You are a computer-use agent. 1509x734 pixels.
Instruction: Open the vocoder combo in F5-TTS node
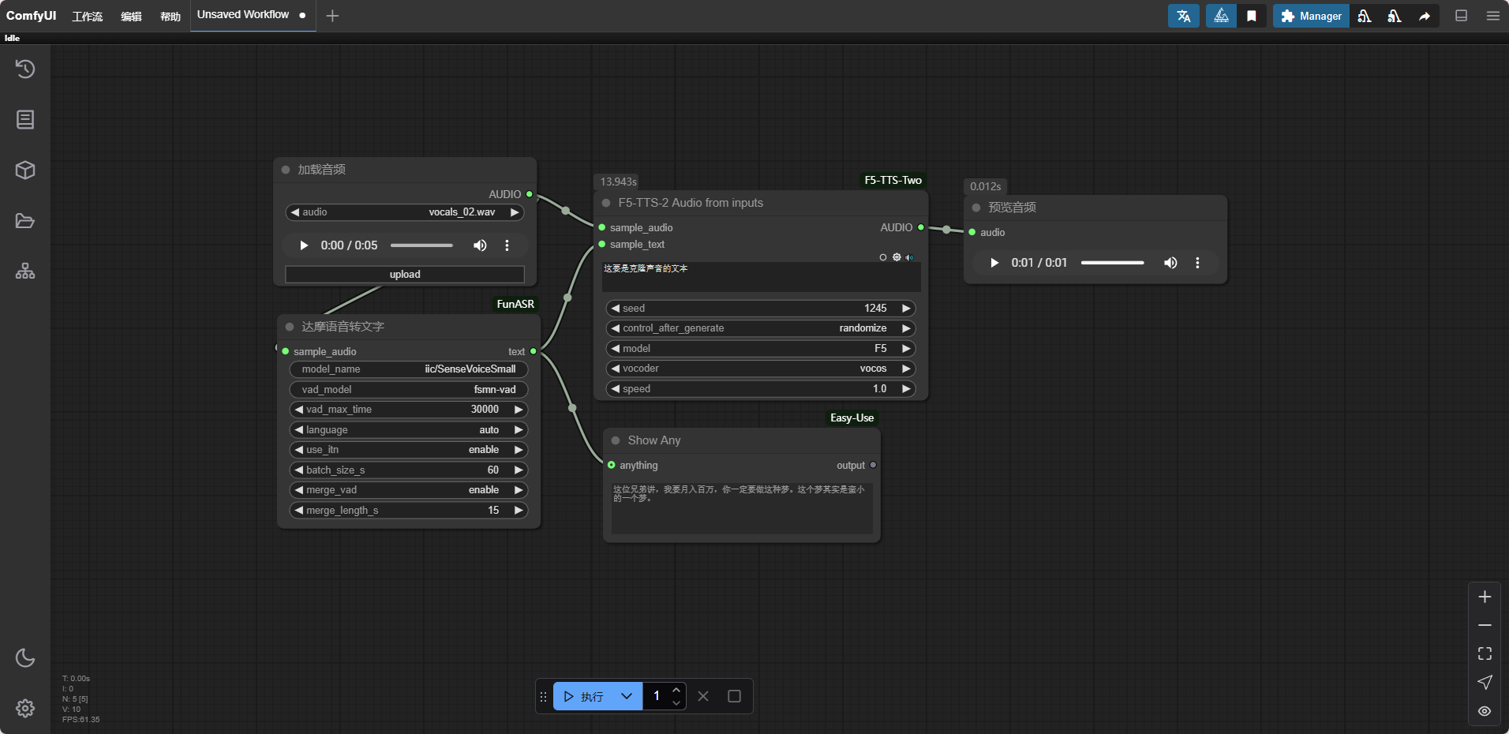(x=761, y=369)
